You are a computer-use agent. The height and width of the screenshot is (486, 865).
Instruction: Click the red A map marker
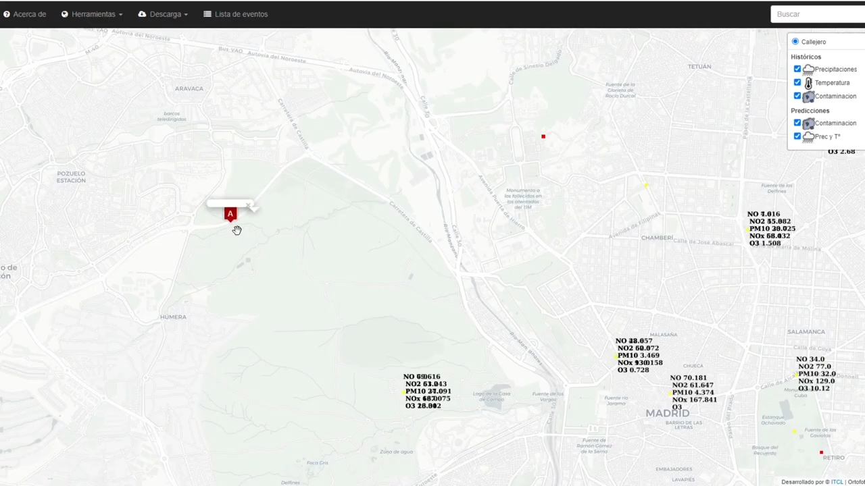click(230, 214)
